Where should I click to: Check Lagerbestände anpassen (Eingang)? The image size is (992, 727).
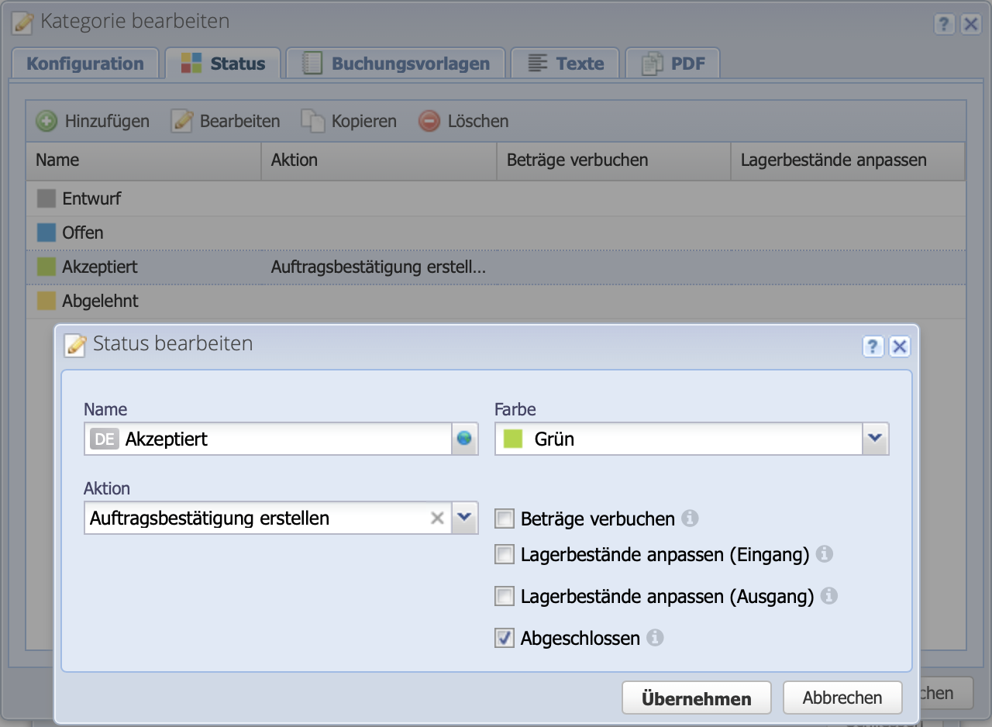pyautogui.click(x=505, y=554)
